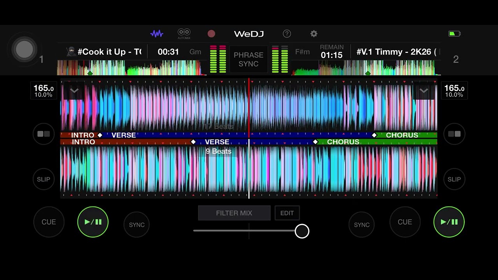Pause deck 2 with play/pause
498x280 pixels.
tap(449, 222)
